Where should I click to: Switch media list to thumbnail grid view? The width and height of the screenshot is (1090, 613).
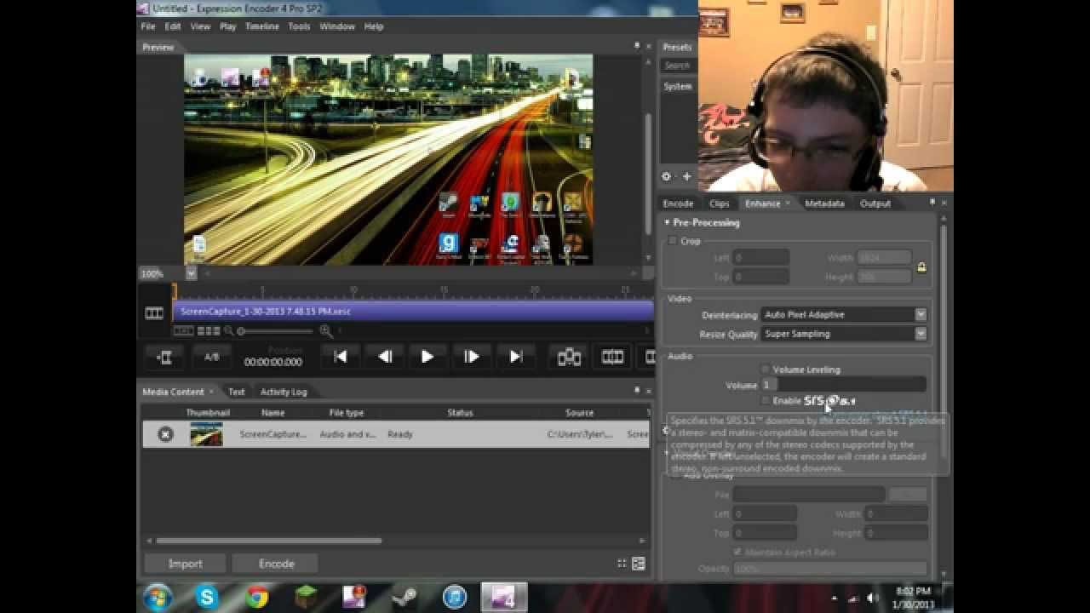[x=622, y=564]
